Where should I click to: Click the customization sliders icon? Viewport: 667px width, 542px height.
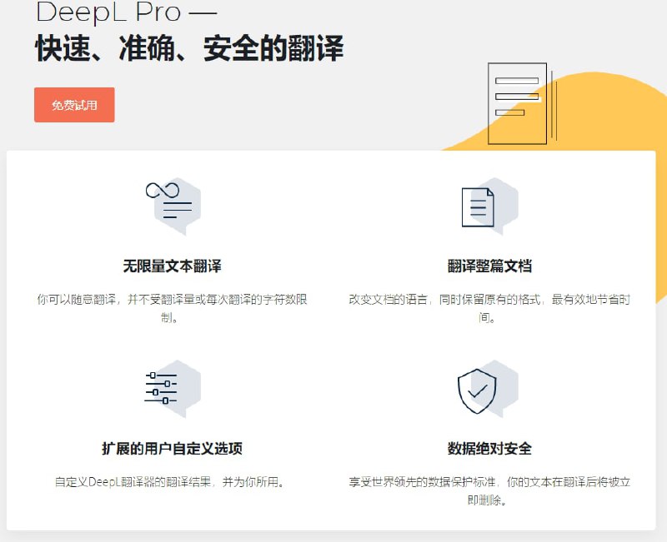tap(173, 389)
